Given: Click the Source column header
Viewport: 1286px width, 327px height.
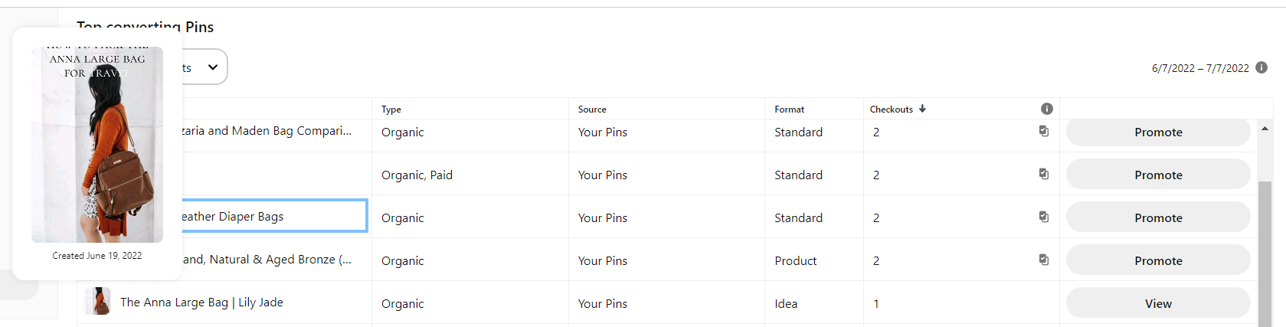Looking at the screenshot, I should point(591,110).
